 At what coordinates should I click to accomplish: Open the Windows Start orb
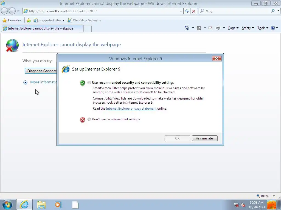pyautogui.click(x=7, y=205)
